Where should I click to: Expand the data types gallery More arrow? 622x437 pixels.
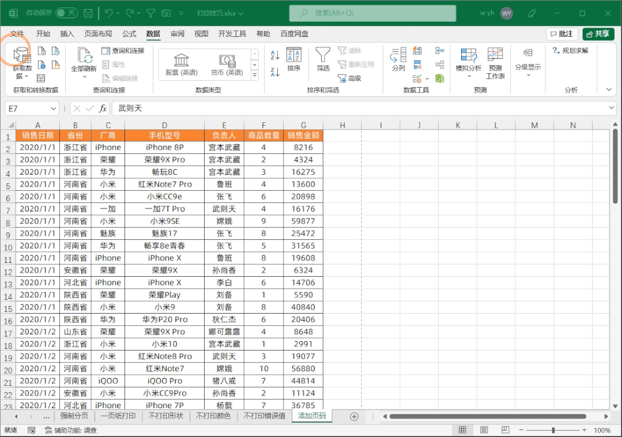tap(255, 74)
